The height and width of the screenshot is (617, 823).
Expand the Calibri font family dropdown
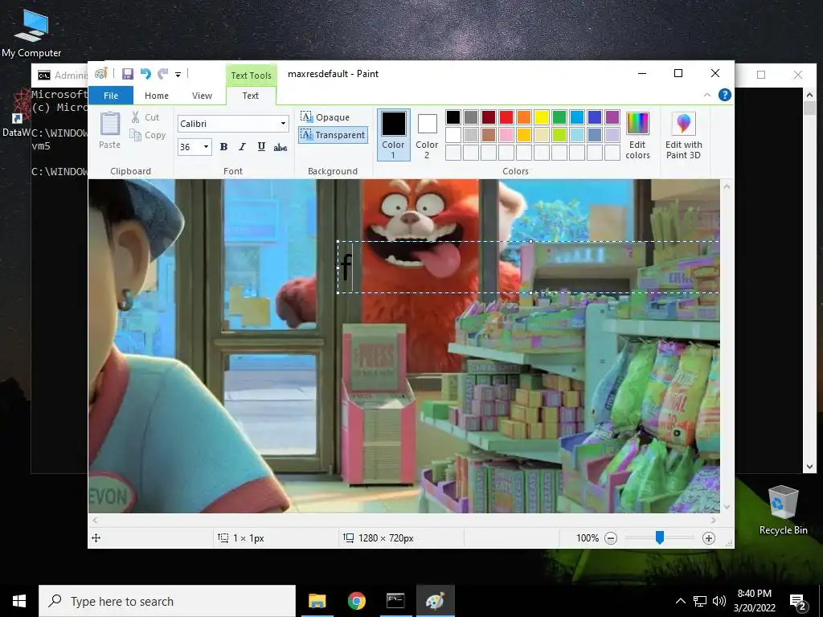click(283, 124)
